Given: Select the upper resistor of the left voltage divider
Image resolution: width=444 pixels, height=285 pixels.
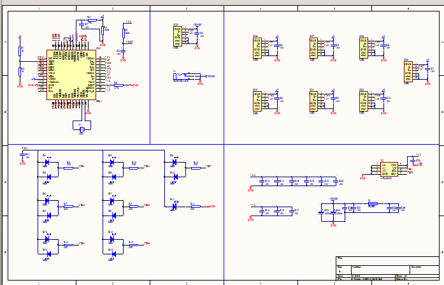Looking at the screenshot, I should click(20, 51).
